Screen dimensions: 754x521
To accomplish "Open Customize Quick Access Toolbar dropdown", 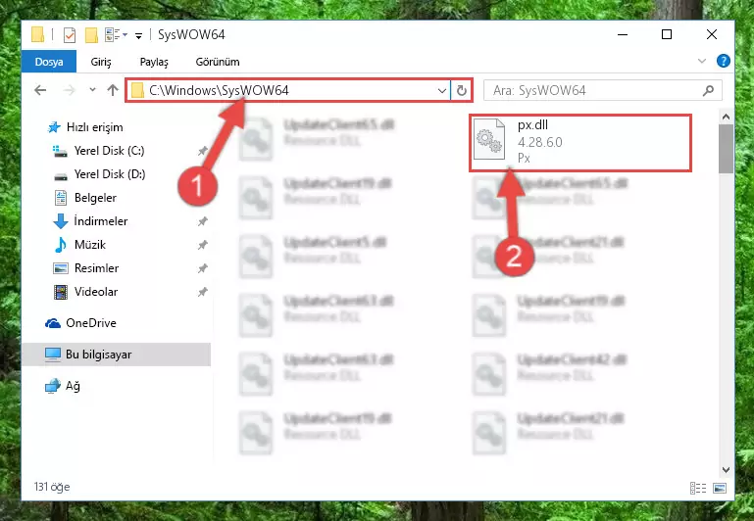I will tap(138, 35).
